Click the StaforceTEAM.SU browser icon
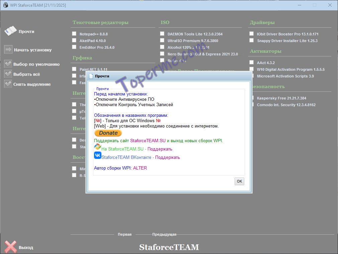Viewport: 338px width, 254px height. 97,147
